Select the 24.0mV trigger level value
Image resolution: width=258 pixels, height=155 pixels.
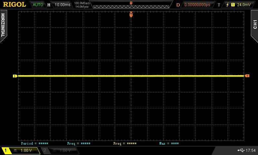(x=243, y=5)
